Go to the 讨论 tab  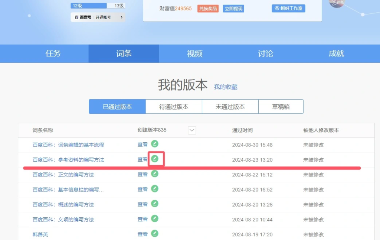click(x=265, y=53)
